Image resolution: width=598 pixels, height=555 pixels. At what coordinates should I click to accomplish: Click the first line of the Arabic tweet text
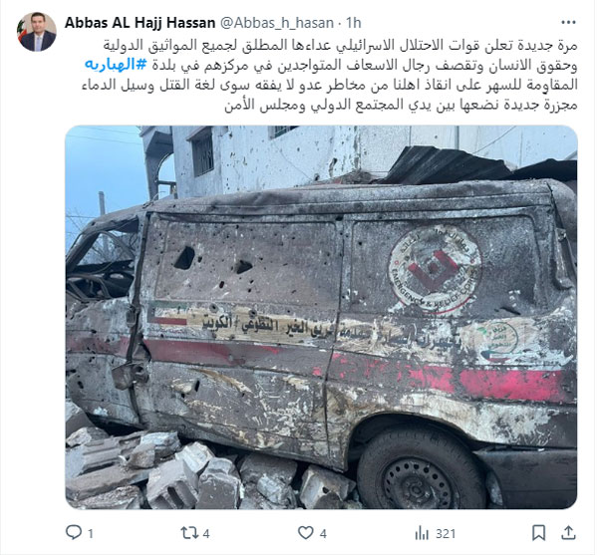point(341,45)
